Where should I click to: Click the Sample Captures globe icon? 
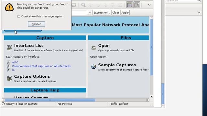click(93, 67)
